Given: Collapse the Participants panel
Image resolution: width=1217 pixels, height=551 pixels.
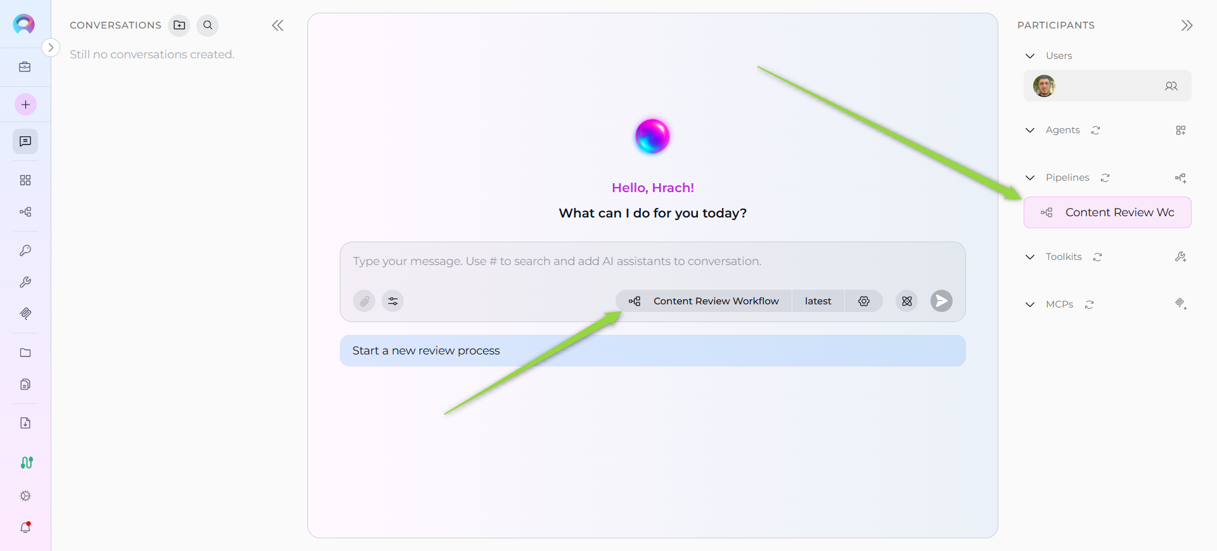Looking at the screenshot, I should (x=1187, y=25).
